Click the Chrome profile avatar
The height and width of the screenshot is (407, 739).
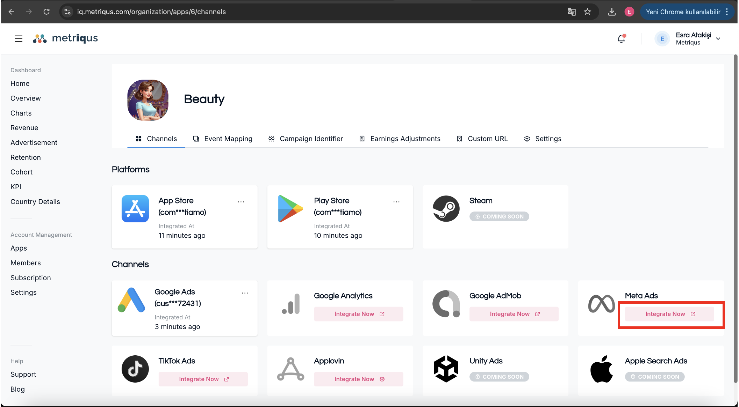point(629,12)
